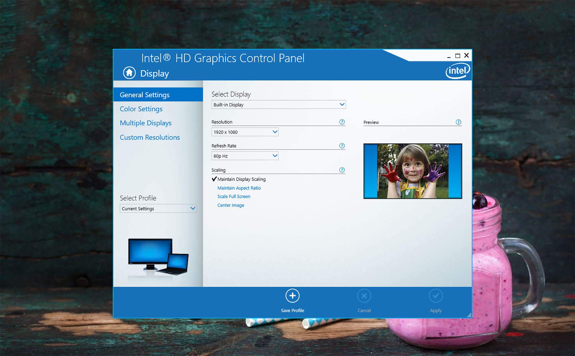The width and height of the screenshot is (575, 356).
Task: Open the Refresh Rate help icon
Action: (x=342, y=146)
